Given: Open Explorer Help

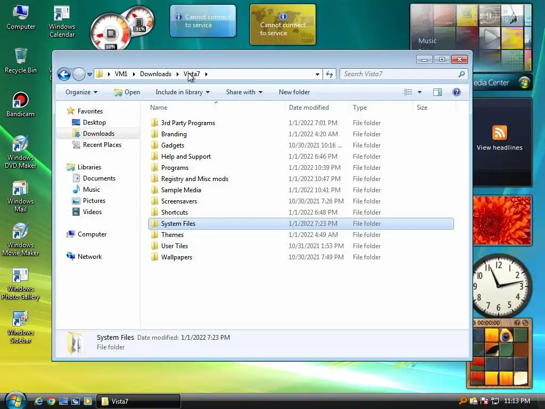Looking at the screenshot, I should 456,92.
